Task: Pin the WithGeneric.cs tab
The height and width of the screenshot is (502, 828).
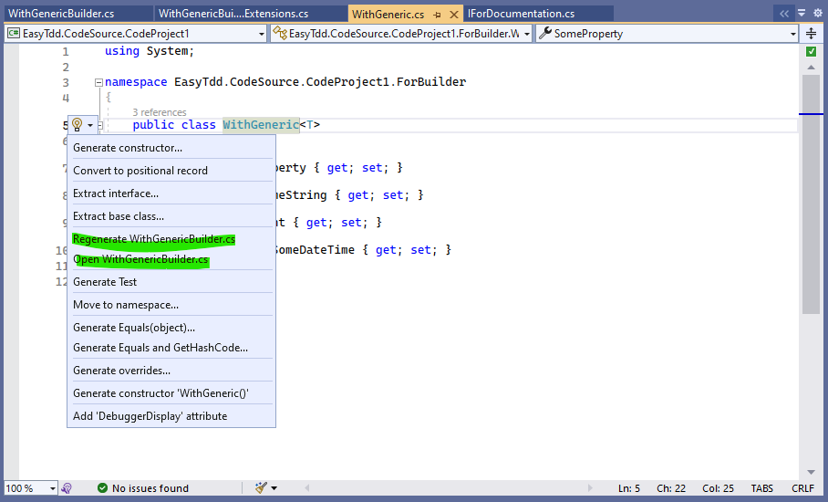Action: pos(437,15)
